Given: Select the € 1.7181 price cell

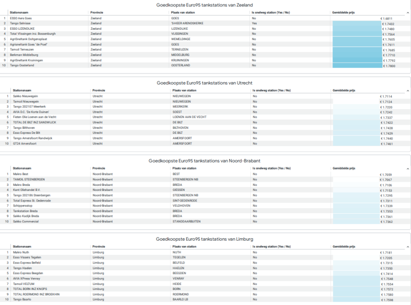Looking at the screenshot, I should 386,252.
